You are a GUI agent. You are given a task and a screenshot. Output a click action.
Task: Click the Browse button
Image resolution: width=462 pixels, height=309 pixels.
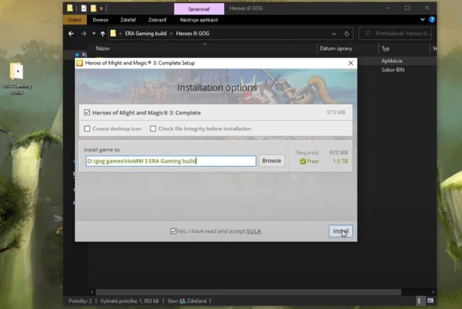pyautogui.click(x=271, y=161)
